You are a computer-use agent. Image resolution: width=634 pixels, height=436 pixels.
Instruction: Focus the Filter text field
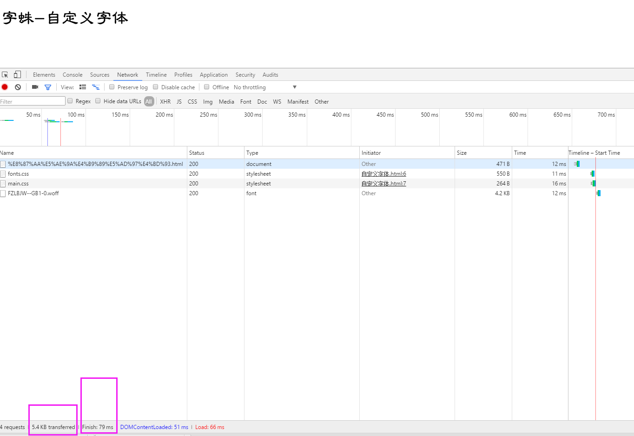[x=33, y=101]
